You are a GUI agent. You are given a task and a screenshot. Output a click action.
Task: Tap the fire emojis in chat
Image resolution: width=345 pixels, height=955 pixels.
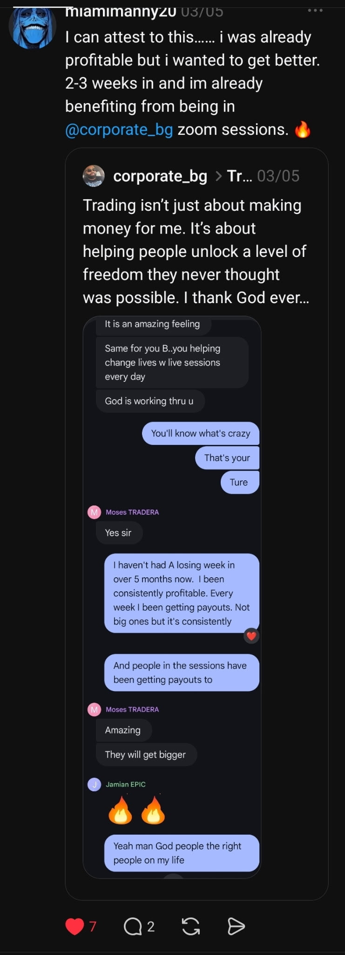(x=136, y=810)
